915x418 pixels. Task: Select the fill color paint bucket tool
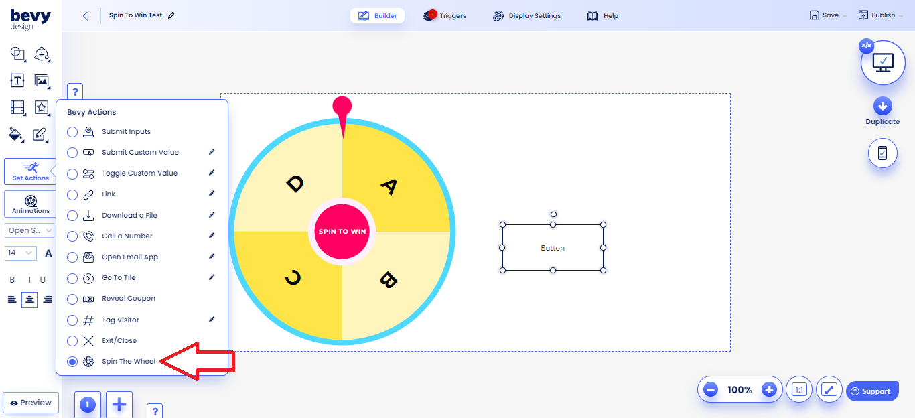click(x=17, y=134)
